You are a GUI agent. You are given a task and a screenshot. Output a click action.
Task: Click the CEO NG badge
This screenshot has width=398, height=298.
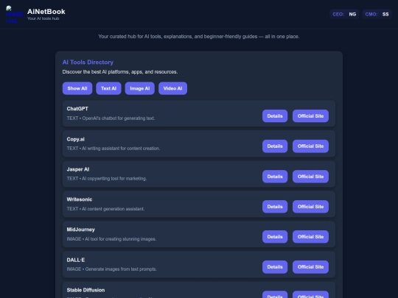[x=344, y=14]
